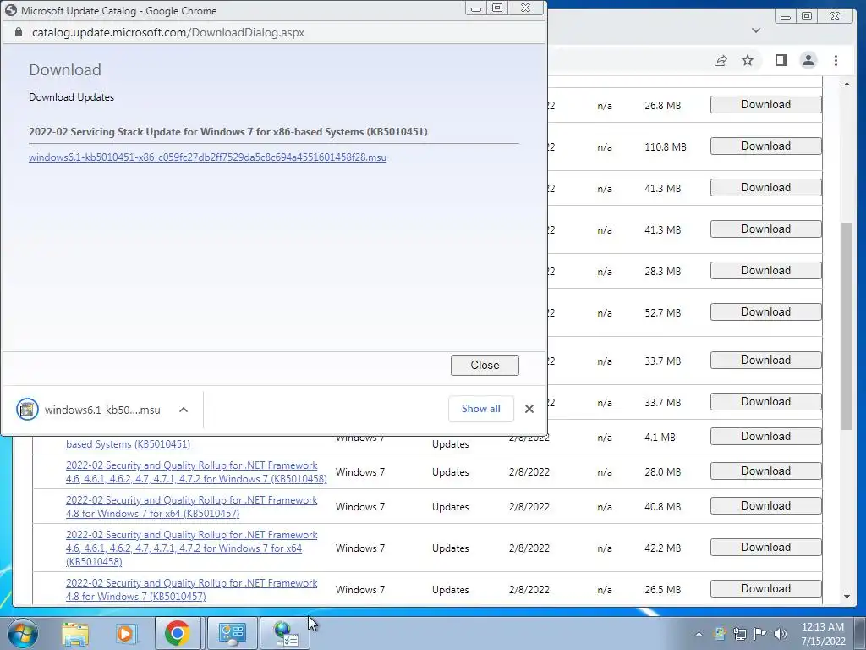866x650 pixels.
Task: Click the page scrollbar up arrow
Action: click(847, 84)
